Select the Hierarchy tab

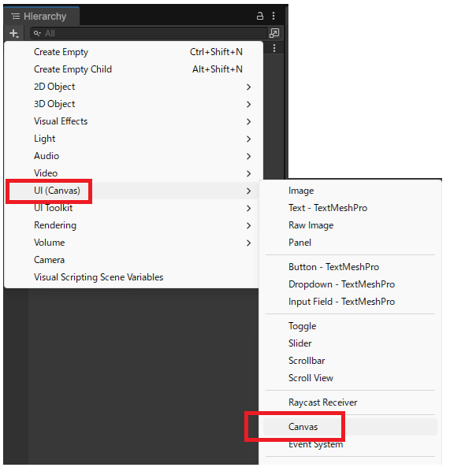(42, 17)
